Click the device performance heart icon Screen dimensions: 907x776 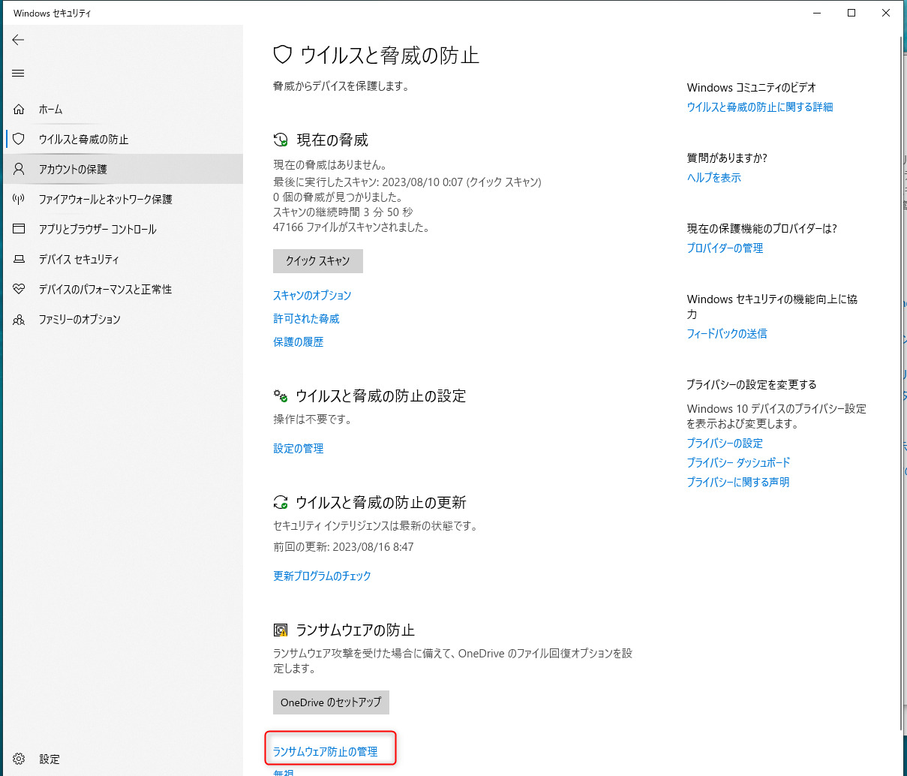coord(19,289)
